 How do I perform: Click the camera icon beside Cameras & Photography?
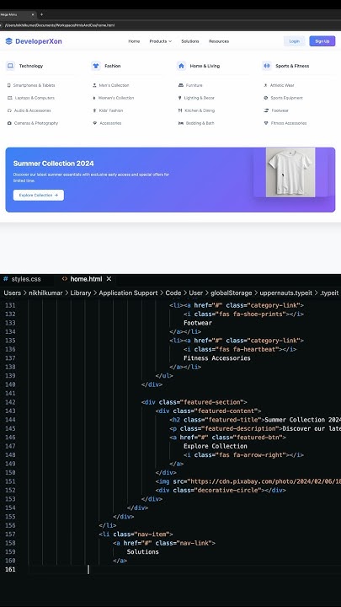pyautogui.click(x=9, y=123)
